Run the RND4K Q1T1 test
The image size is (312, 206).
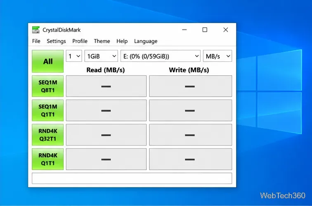(48, 159)
